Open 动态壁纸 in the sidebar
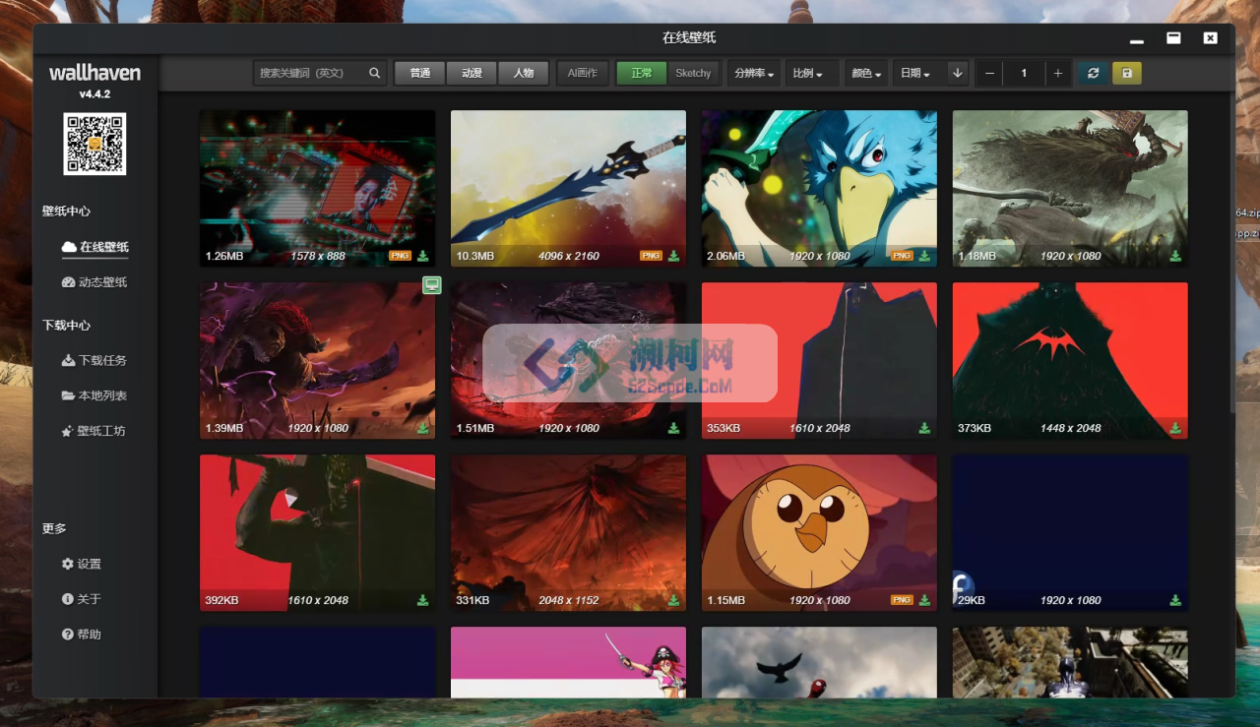This screenshot has width=1260, height=727. (x=94, y=282)
